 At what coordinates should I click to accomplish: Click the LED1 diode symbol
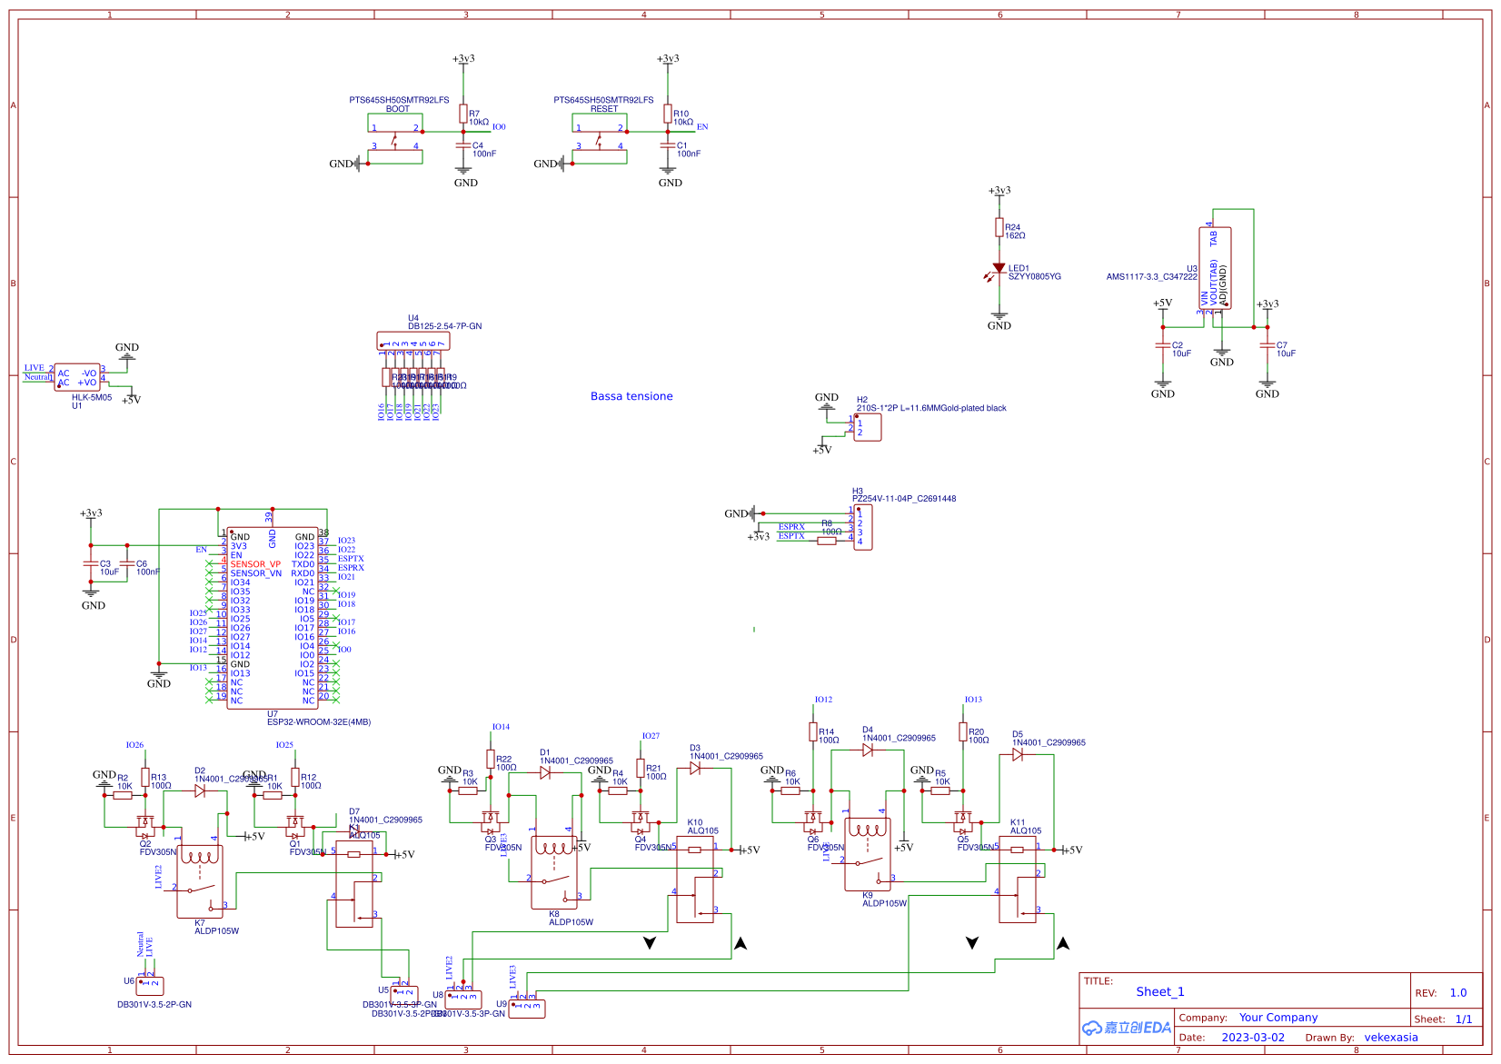998,270
